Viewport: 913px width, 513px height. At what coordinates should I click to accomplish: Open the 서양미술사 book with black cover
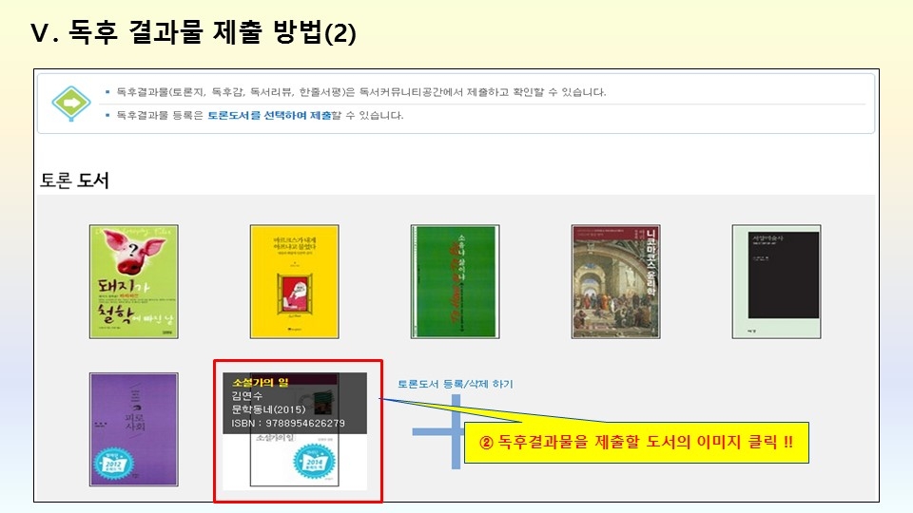coord(777,281)
